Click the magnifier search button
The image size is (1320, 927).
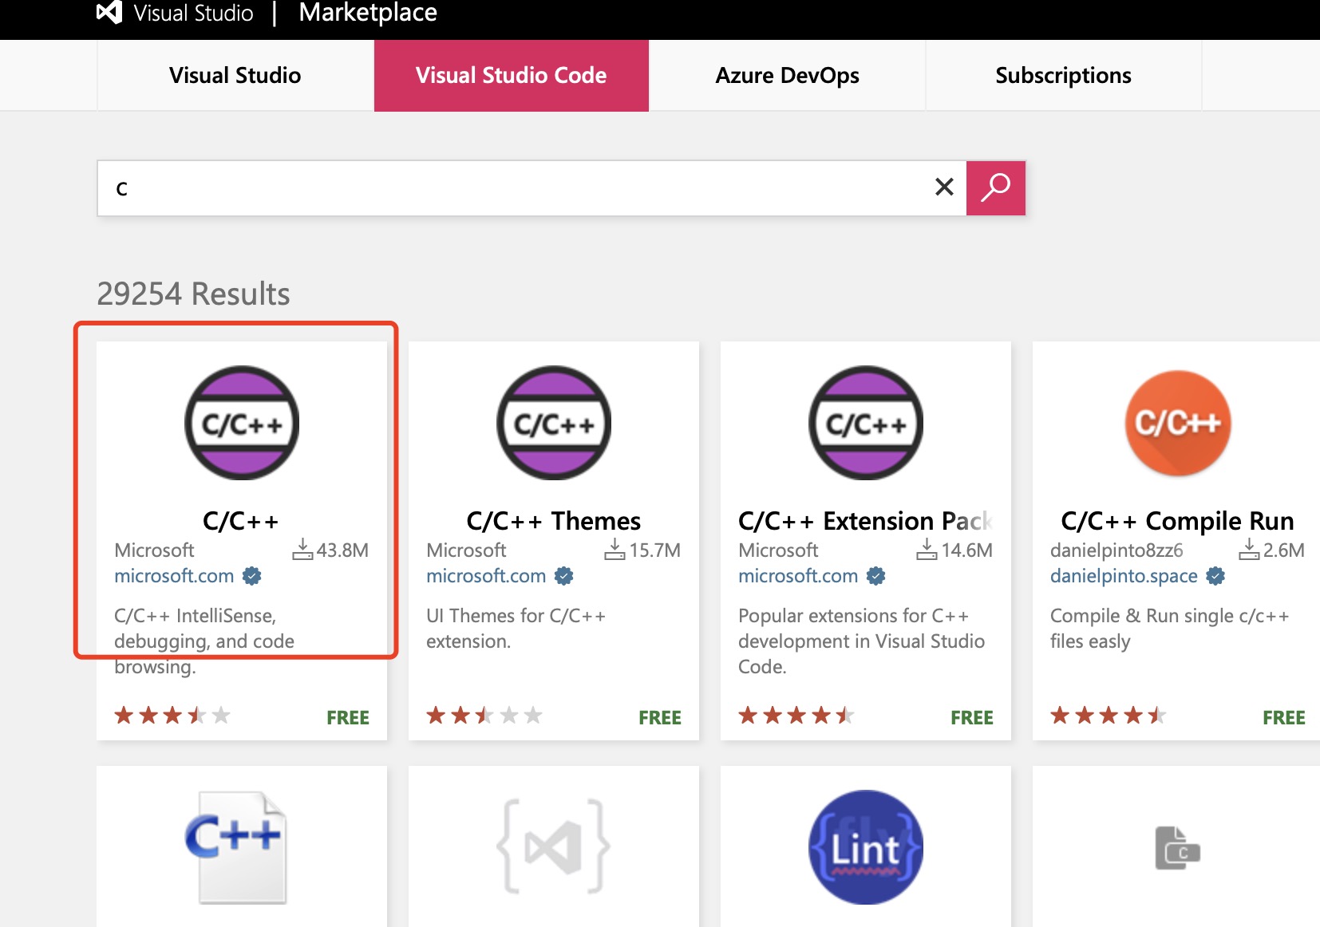[995, 188]
